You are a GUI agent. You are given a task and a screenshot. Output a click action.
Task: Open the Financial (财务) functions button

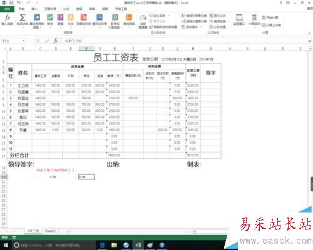point(50,19)
